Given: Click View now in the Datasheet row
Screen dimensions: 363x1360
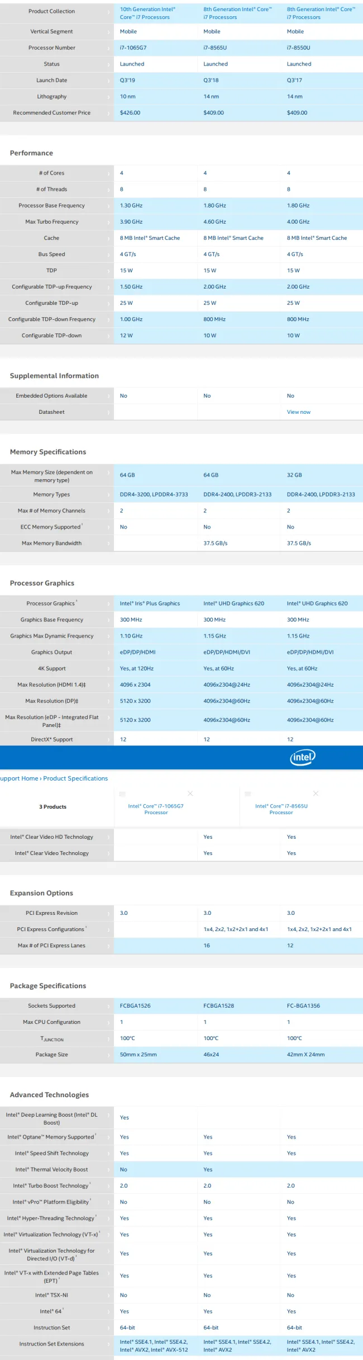Looking at the screenshot, I should coord(298,412).
